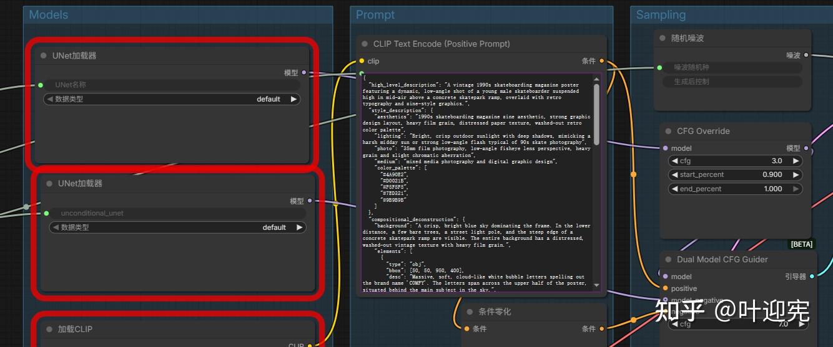The image size is (833, 347).
Task: Click the green socket beside 噪波随机种
Action: [659, 67]
